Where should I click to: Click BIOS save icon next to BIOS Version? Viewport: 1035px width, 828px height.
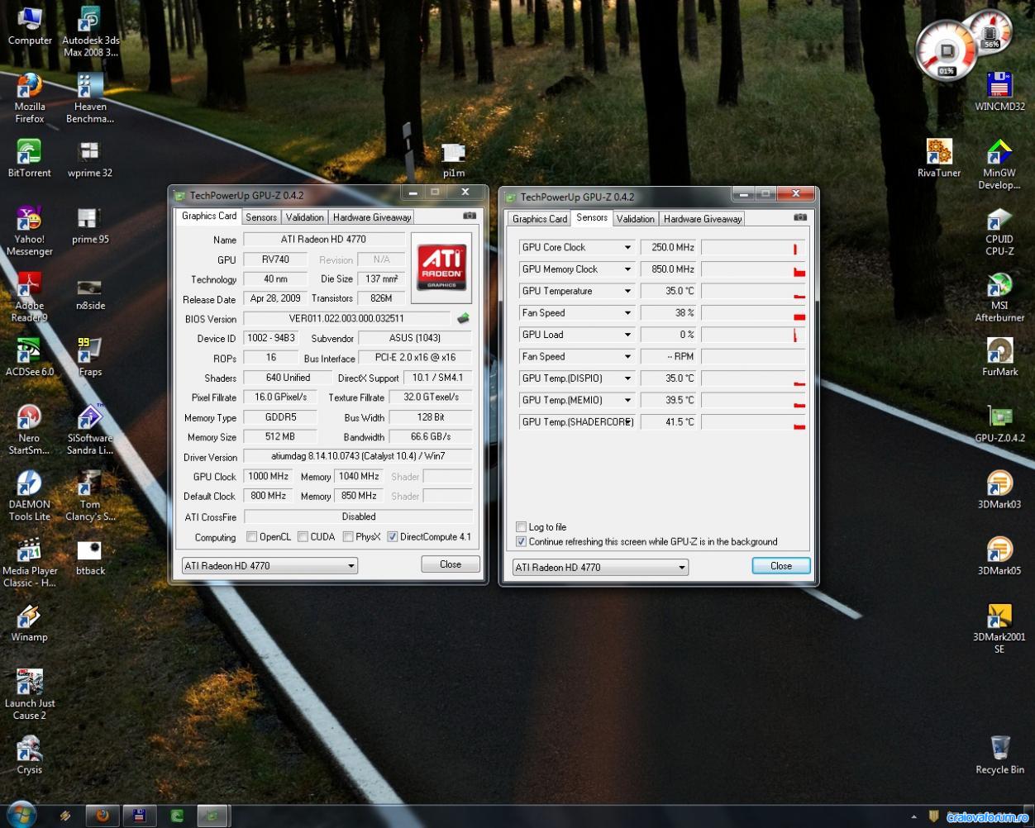[464, 318]
